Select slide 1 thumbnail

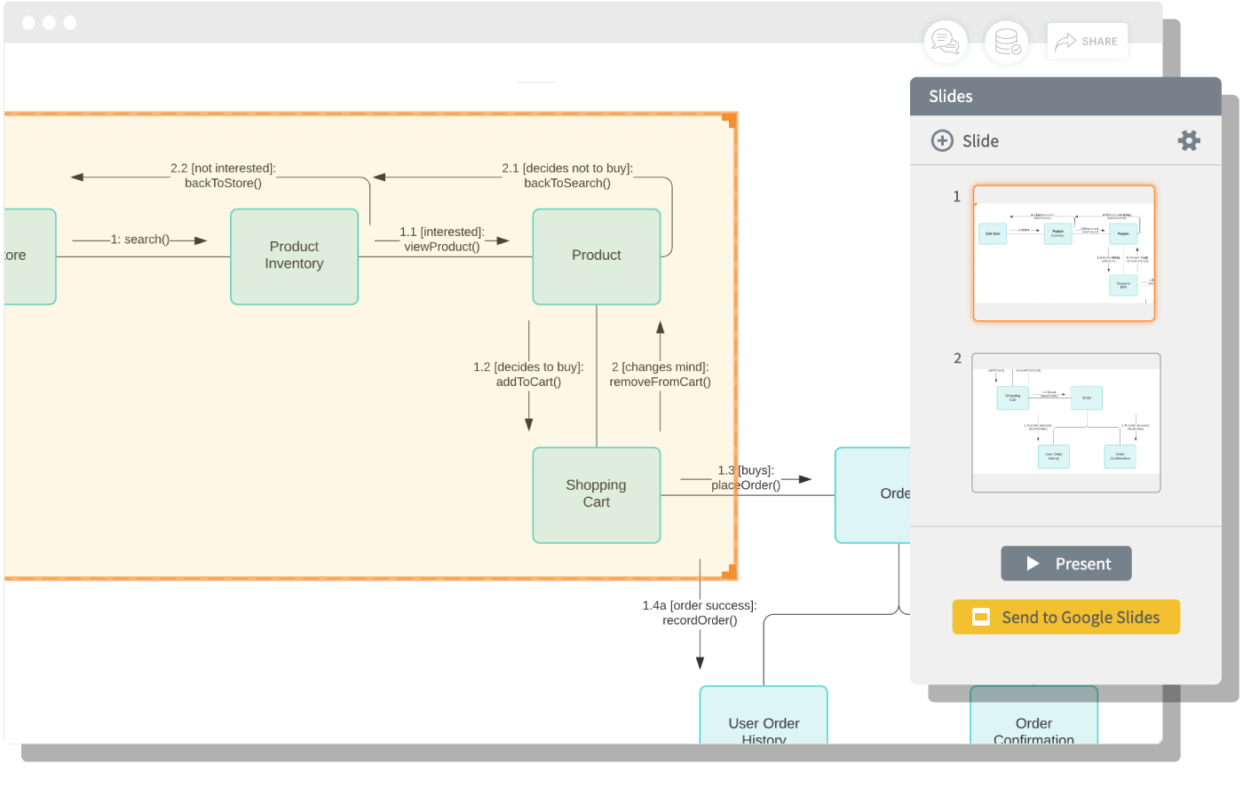pos(1064,253)
